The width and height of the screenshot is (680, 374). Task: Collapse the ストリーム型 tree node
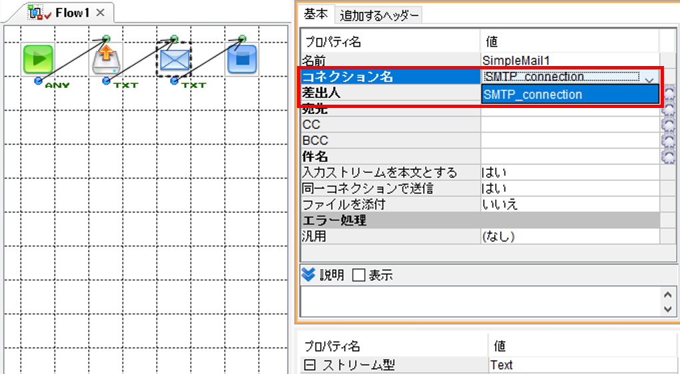coord(310,365)
